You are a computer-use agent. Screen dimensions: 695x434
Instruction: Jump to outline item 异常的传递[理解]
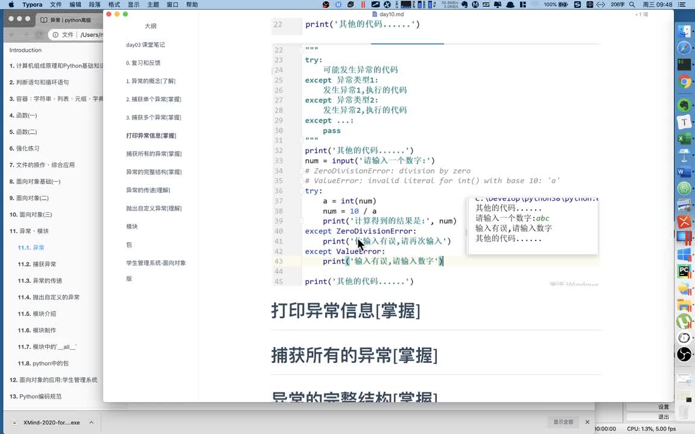[x=148, y=190]
